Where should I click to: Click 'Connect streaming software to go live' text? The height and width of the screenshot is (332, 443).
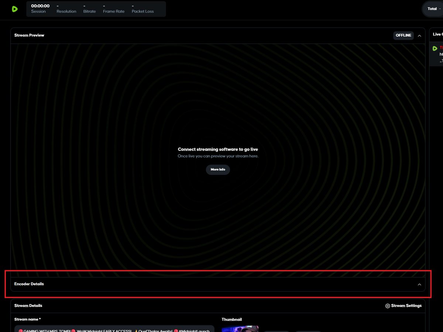pos(218,149)
